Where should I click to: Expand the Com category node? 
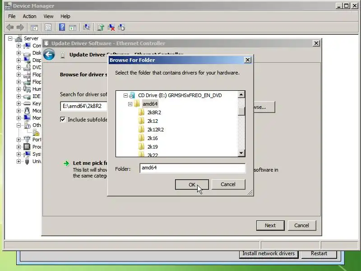(x=19, y=46)
